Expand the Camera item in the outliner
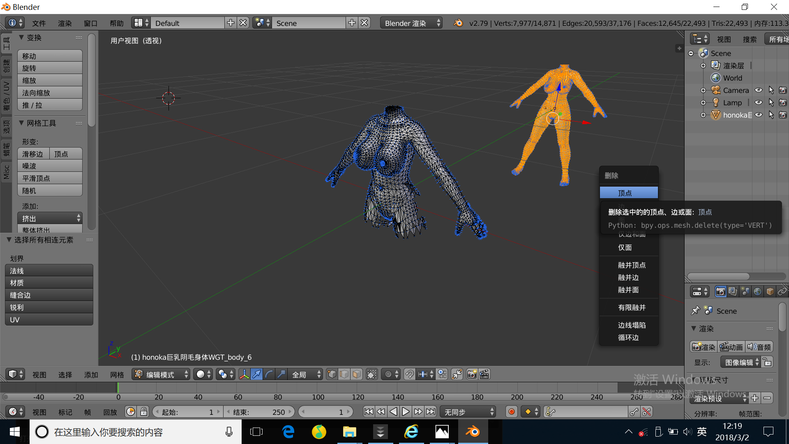Screen dimensions: 789x444 coord(703,90)
